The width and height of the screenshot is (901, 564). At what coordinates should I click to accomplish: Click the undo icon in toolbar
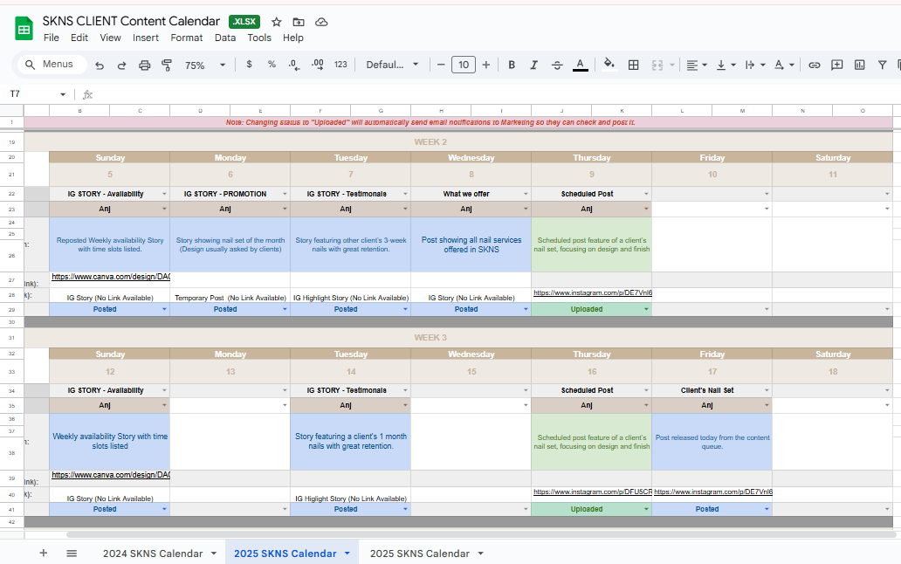pos(100,65)
